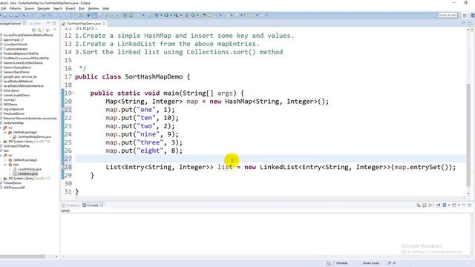
Task: Switch to the Java perspective icon
Action: (x=472, y=15)
